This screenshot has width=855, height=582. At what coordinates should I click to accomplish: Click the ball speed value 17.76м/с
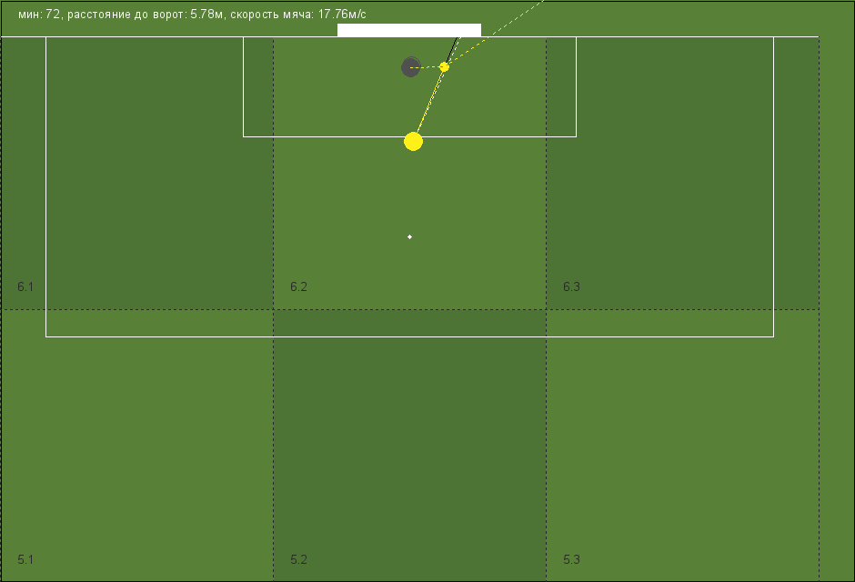point(342,15)
